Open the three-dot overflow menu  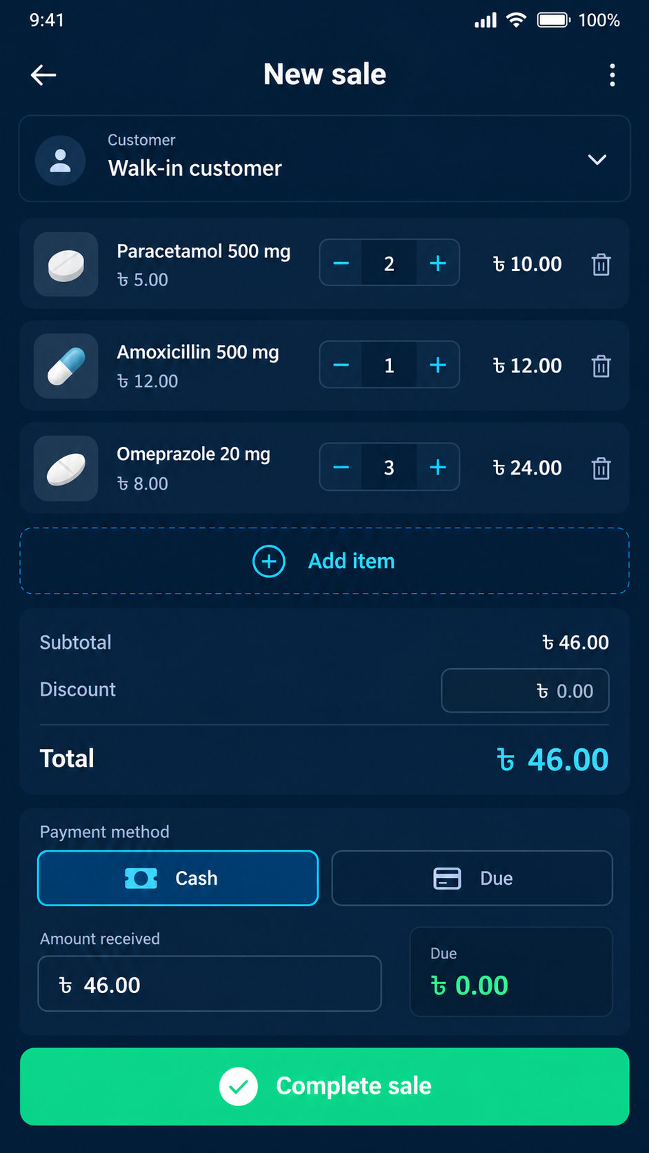click(x=612, y=75)
